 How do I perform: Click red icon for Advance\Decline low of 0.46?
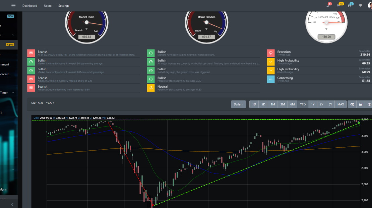click(31, 79)
